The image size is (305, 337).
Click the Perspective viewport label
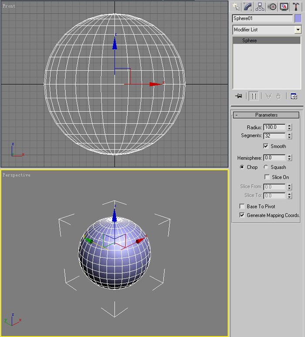16,175
